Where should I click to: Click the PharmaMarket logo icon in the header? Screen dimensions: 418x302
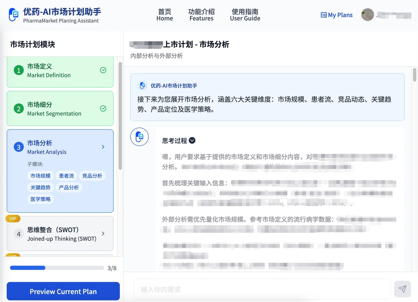point(13,15)
